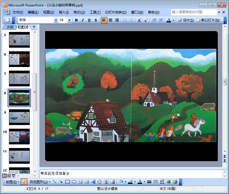Open the help question history dropdown
This screenshot has width=229, height=194.
219,12
